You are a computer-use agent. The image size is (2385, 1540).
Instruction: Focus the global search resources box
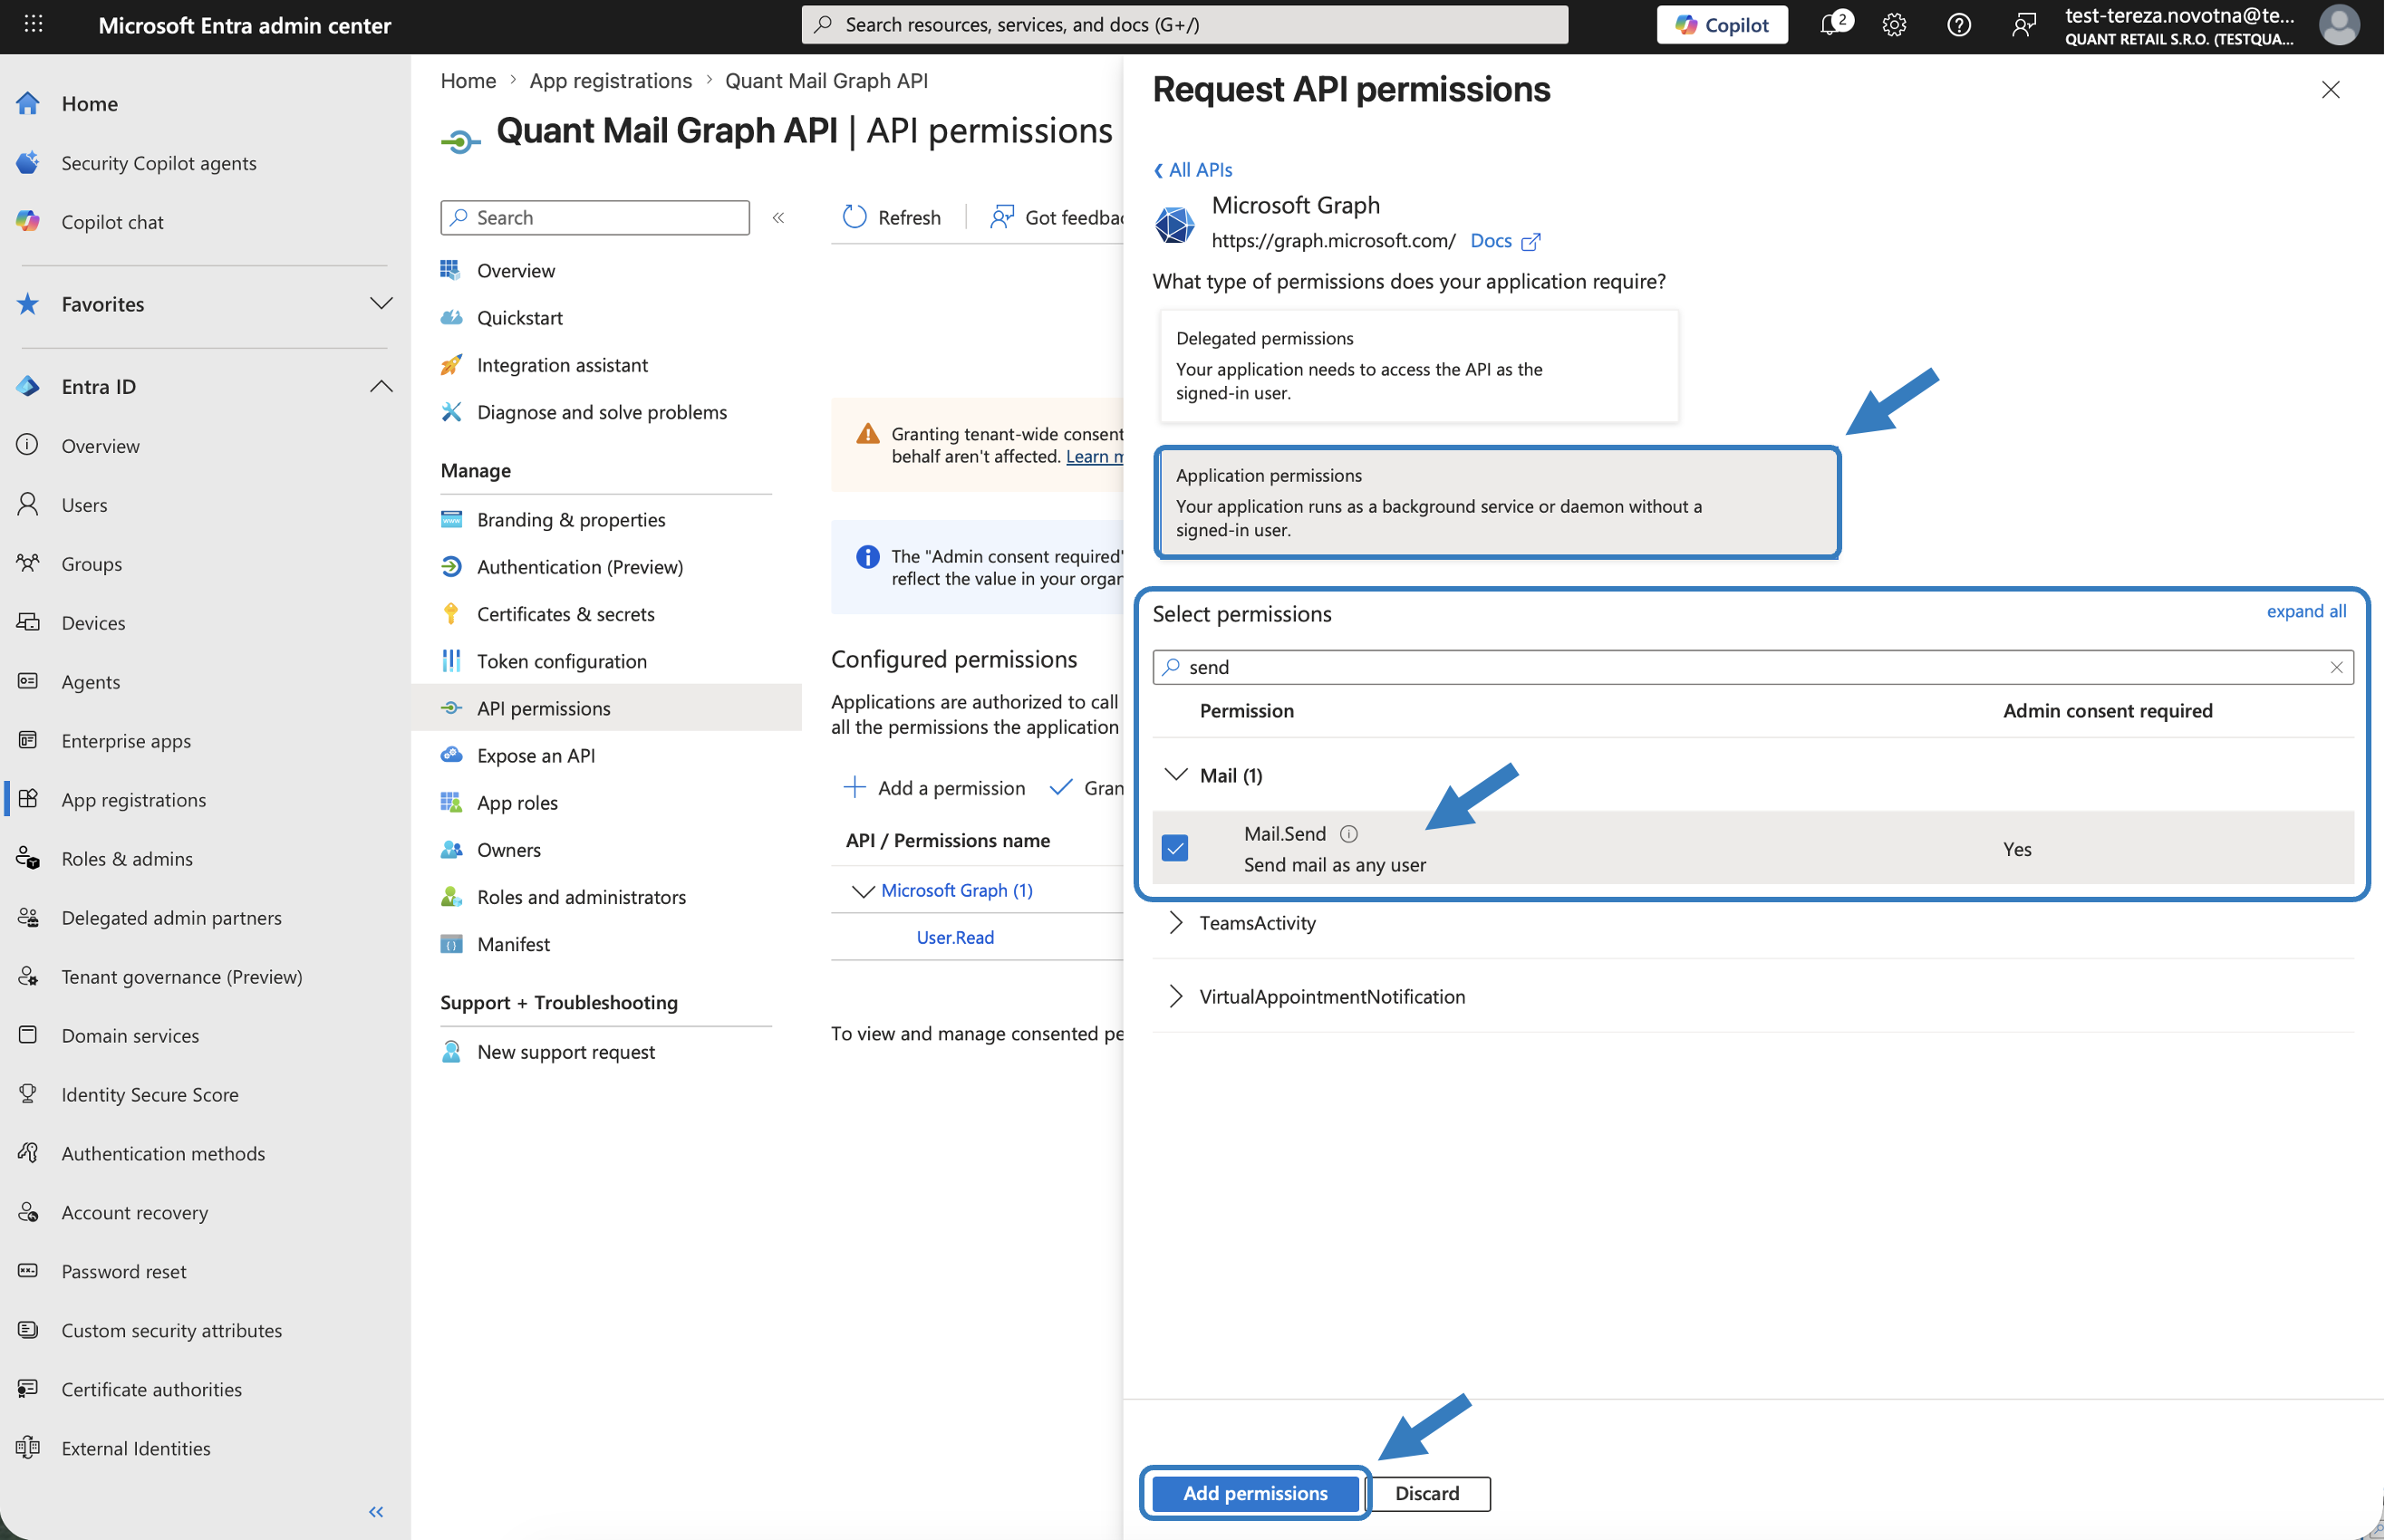point(1184,24)
